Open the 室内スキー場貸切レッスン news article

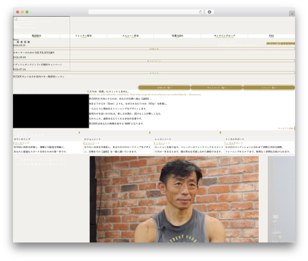pos(39,77)
